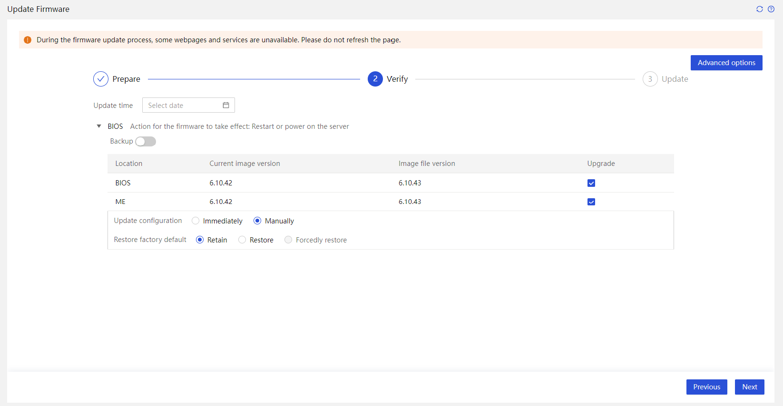Click the Update time label
This screenshot has width=783, height=406.
[113, 106]
